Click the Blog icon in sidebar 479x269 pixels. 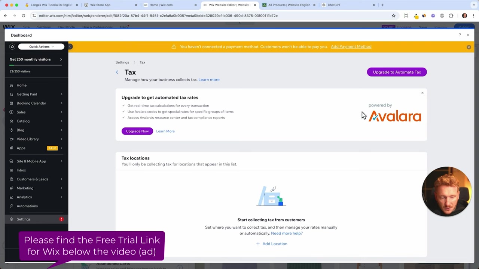tap(11, 130)
